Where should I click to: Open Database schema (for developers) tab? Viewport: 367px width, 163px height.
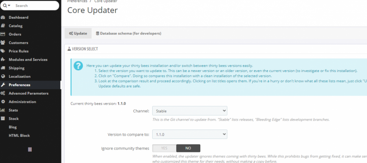click(x=128, y=33)
